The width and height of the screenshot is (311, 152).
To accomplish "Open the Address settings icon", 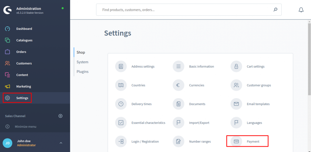I will coord(121,67).
